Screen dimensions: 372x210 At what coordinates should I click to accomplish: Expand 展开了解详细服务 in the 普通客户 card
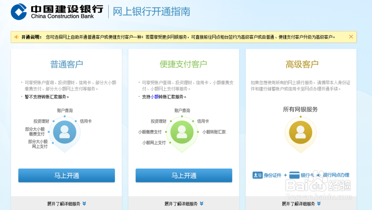pyautogui.click(x=67, y=204)
